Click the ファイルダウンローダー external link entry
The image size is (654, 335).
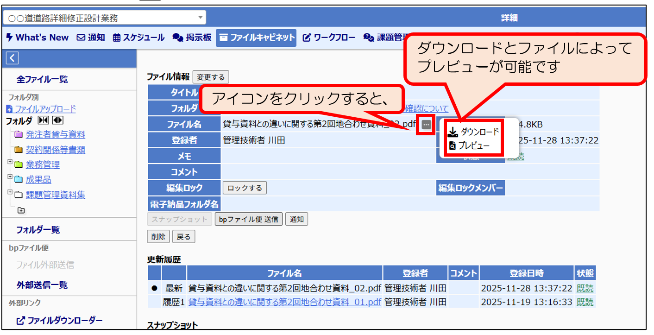pyautogui.click(x=59, y=321)
